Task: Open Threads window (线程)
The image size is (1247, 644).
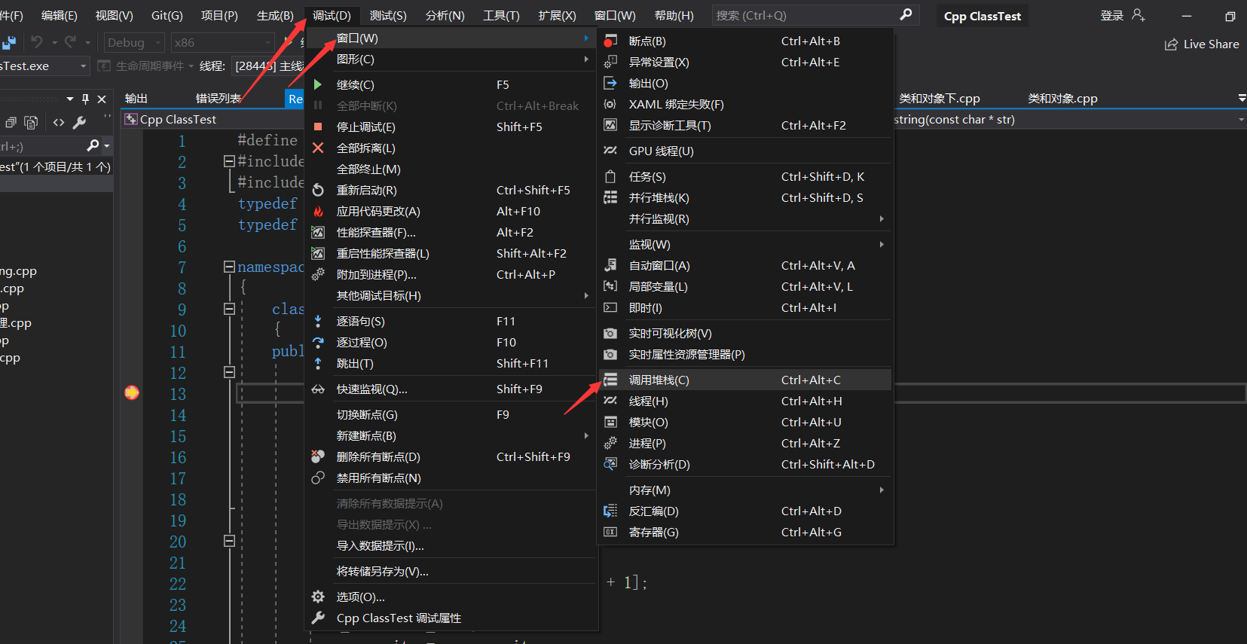Action: 746,401
